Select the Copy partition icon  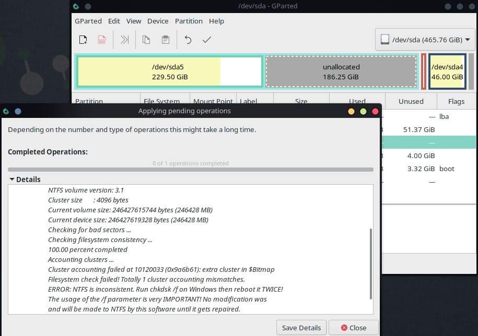[x=146, y=39]
